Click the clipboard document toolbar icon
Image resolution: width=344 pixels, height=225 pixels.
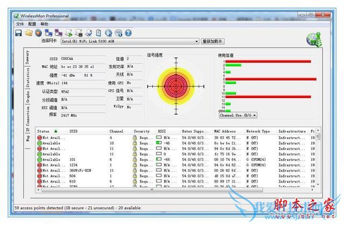click(x=98, y=33)
